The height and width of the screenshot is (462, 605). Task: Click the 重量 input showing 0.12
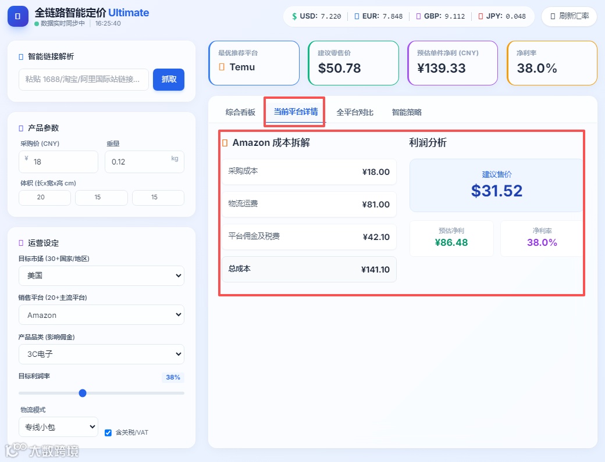click(x=144, y=162)
